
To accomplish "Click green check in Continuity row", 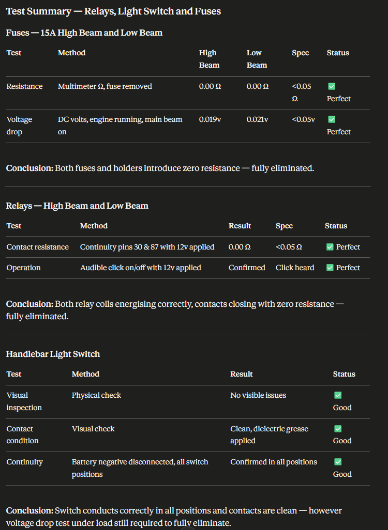I will coord(338,462).
